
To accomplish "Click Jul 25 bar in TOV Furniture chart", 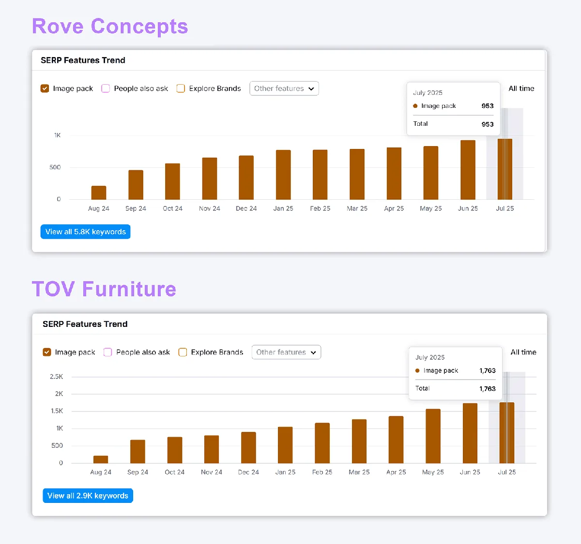I will (x=507, y=433).
